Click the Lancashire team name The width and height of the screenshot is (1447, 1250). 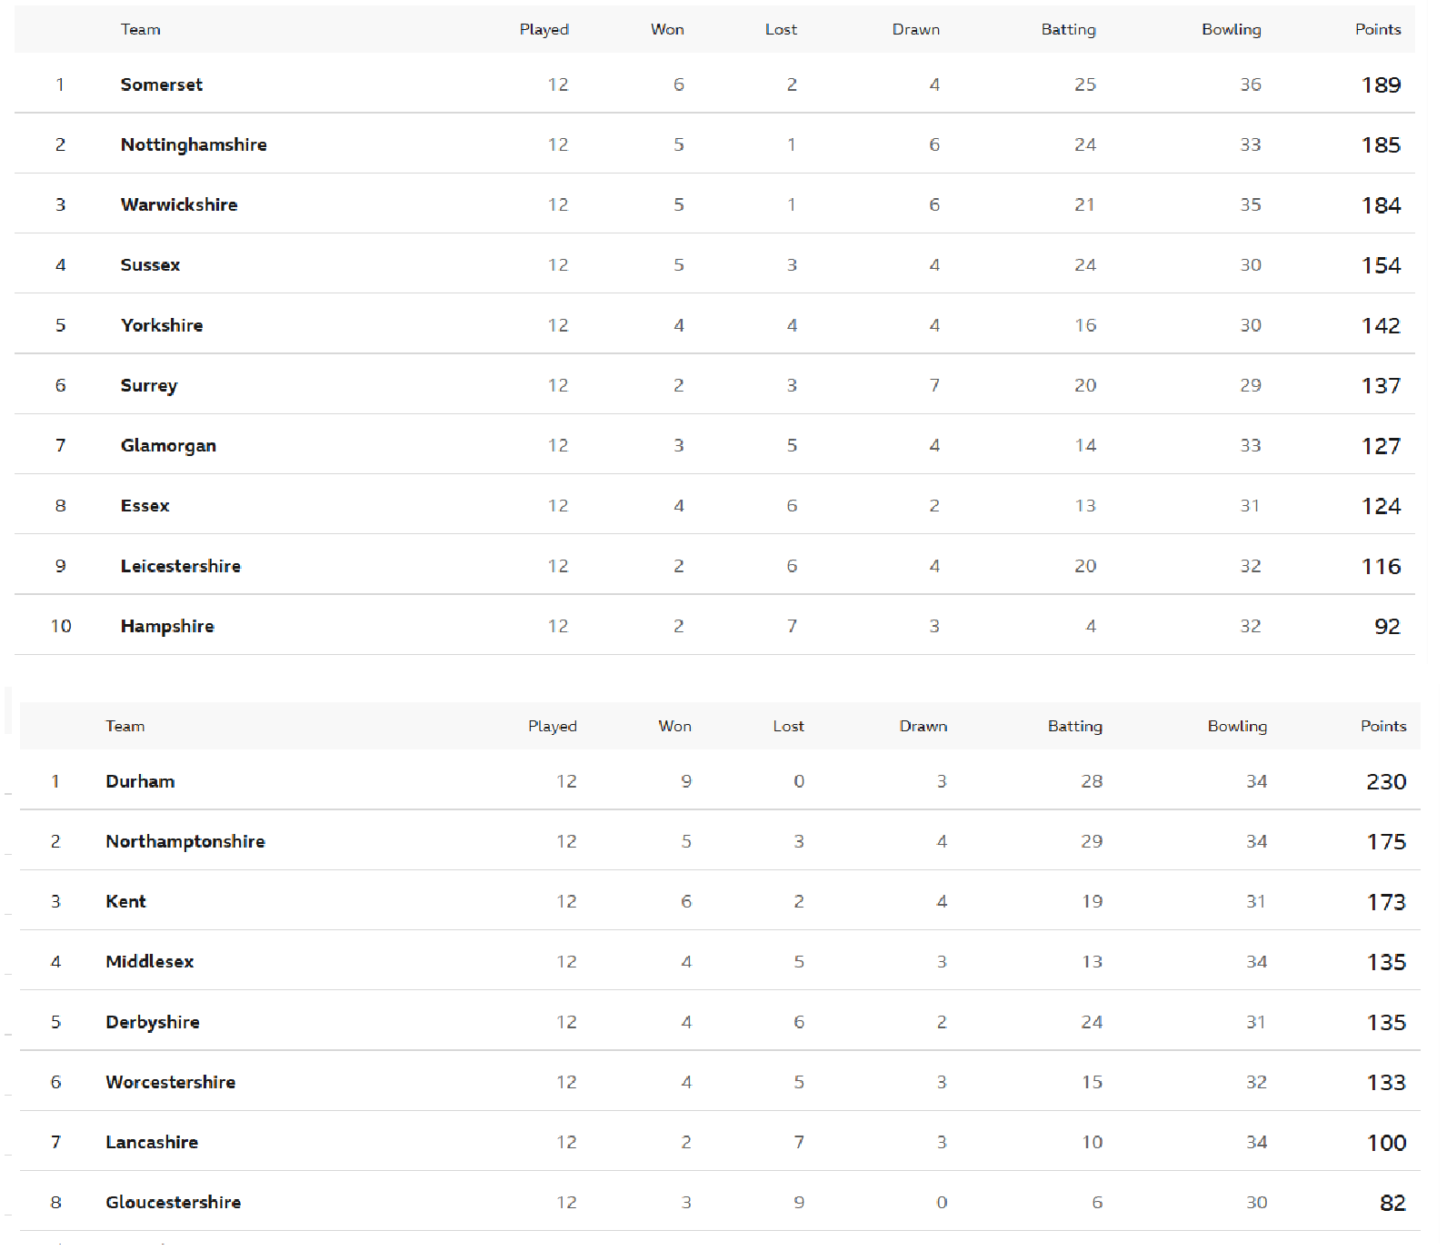[152, 1142]
